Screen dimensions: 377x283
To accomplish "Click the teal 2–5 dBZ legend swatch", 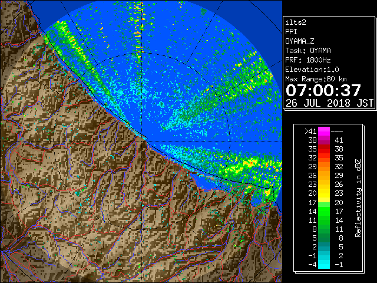I will click(x=324, y=246).
